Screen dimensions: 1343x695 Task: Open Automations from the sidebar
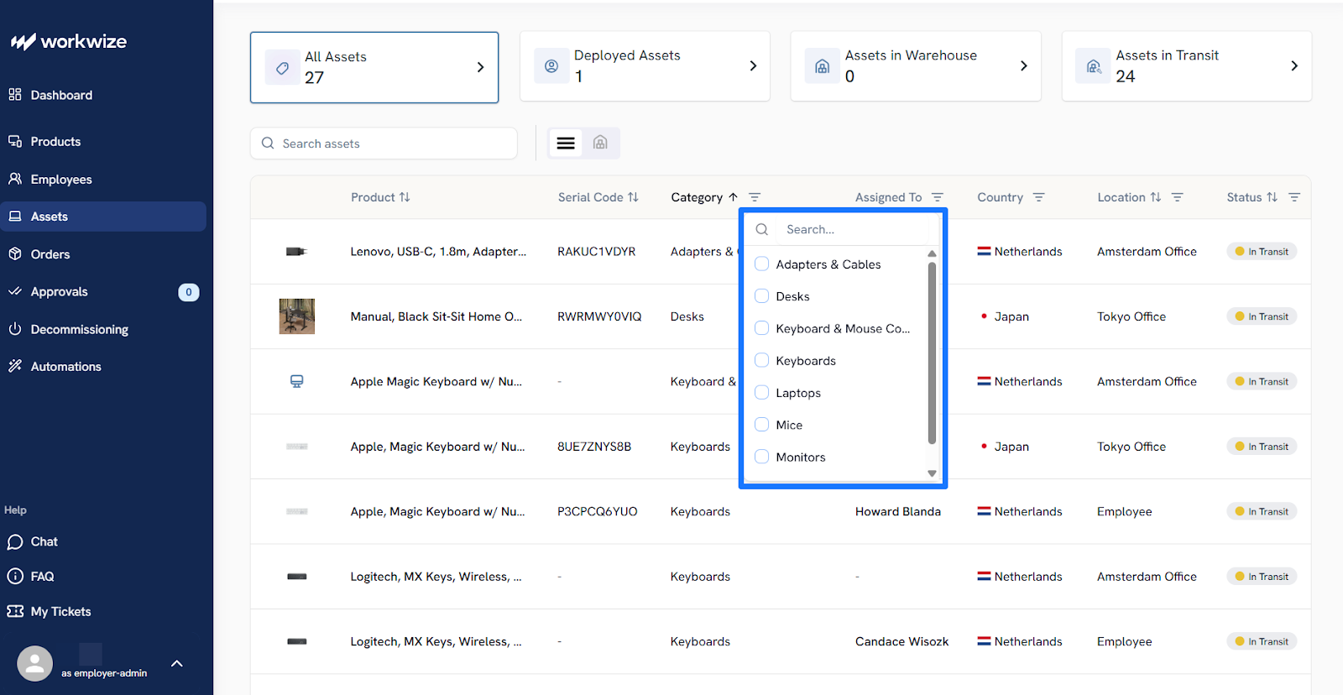coord(65,367)
